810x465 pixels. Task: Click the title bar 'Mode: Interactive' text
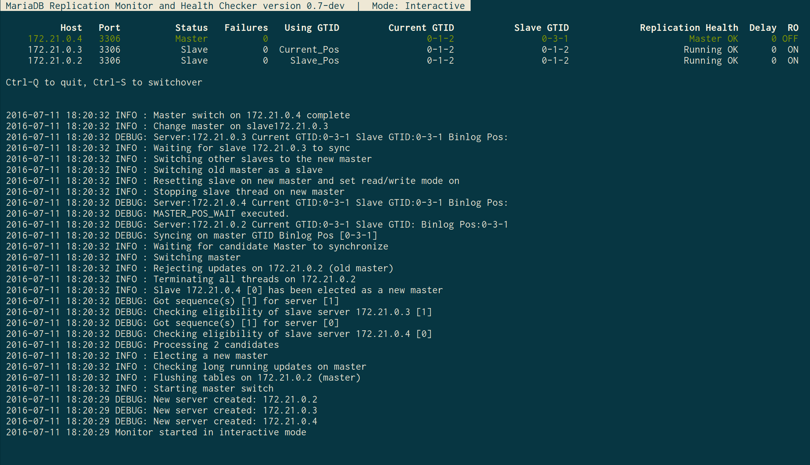tap(418, 6)
